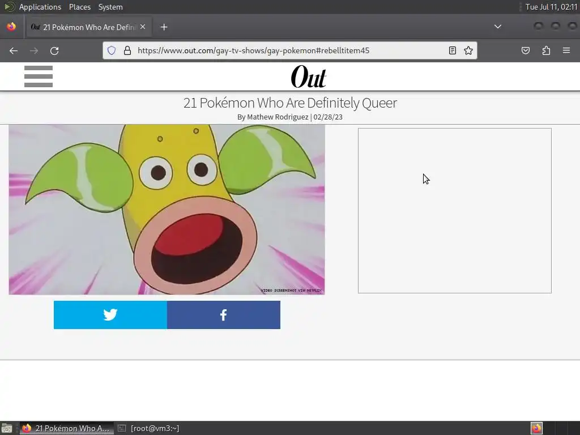
Task: Click the Firefox logo left of tabs
Action: pyautogui.click(x=11, y=27)
